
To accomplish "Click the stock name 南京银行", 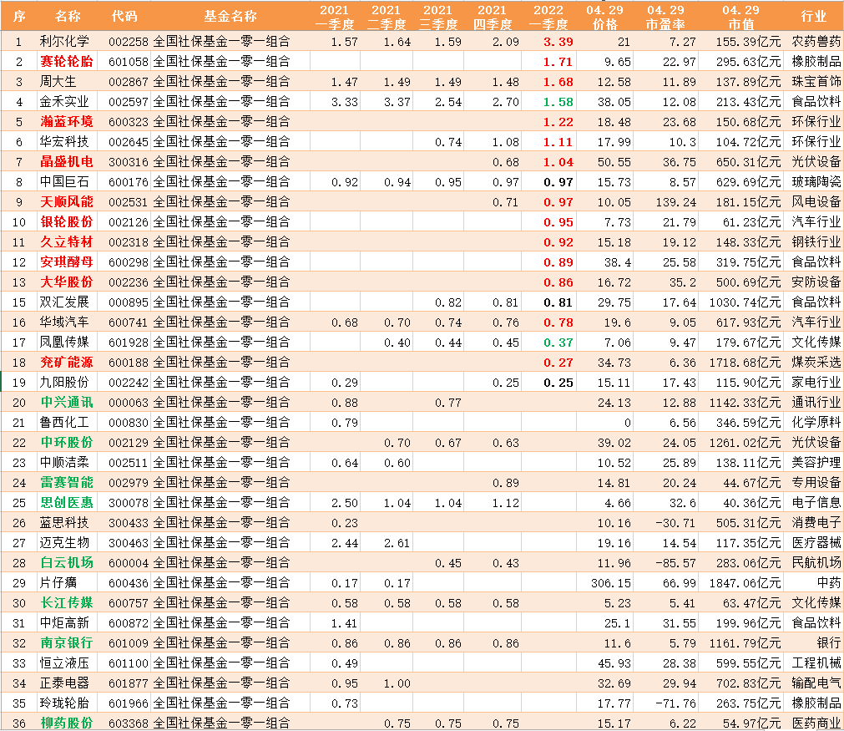I will coord(67,642).
